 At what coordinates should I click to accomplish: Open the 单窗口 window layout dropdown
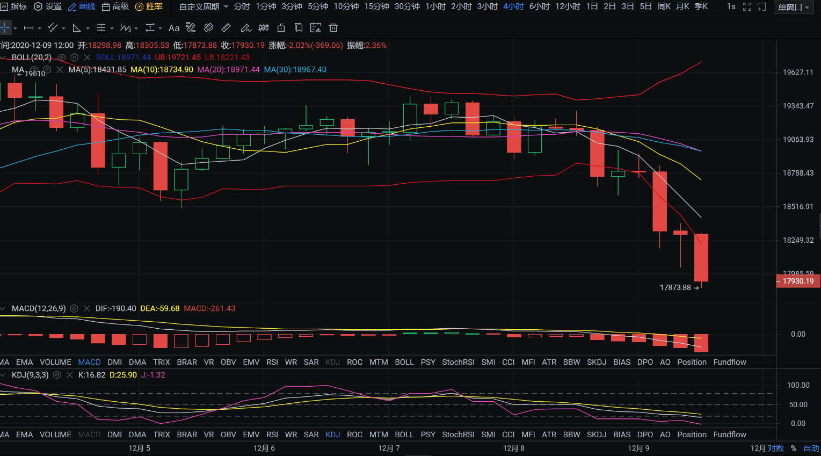tap(793, 7)
